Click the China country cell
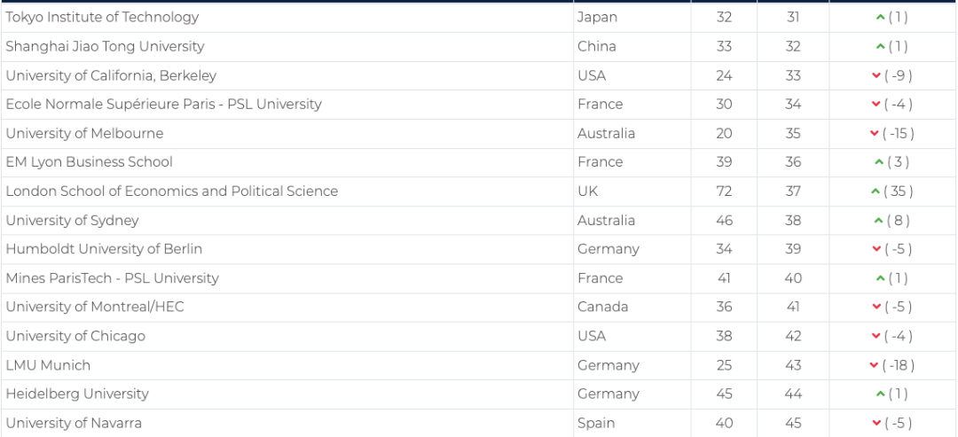 coord(596,46)
